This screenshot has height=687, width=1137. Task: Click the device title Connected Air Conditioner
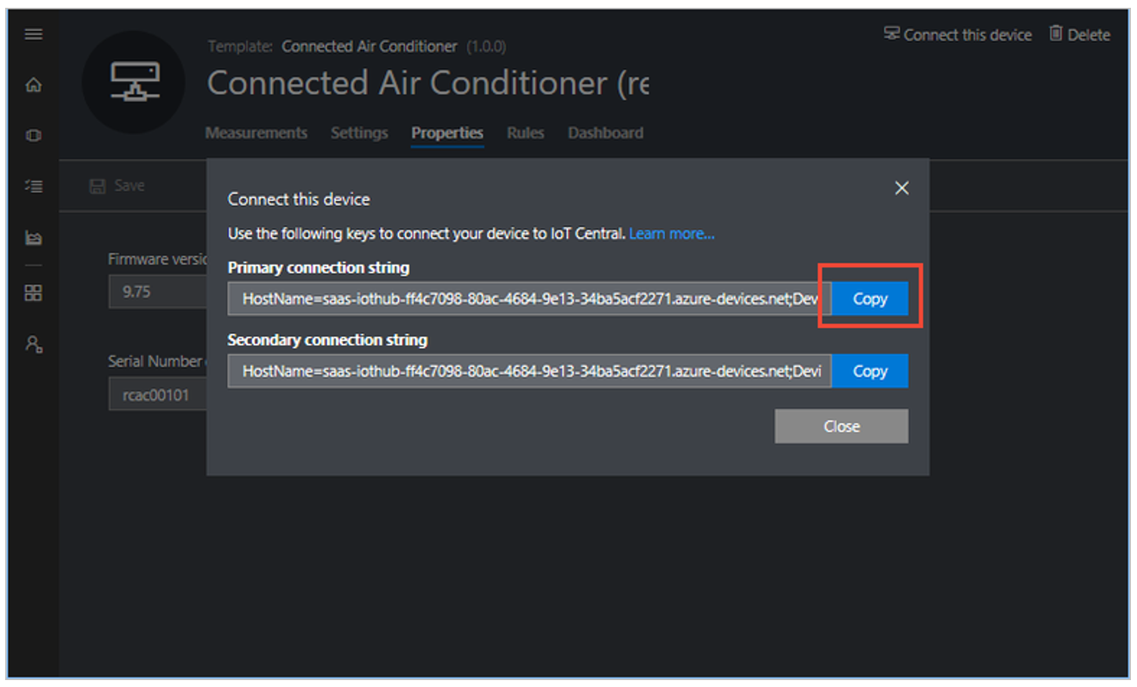[427, 83]
